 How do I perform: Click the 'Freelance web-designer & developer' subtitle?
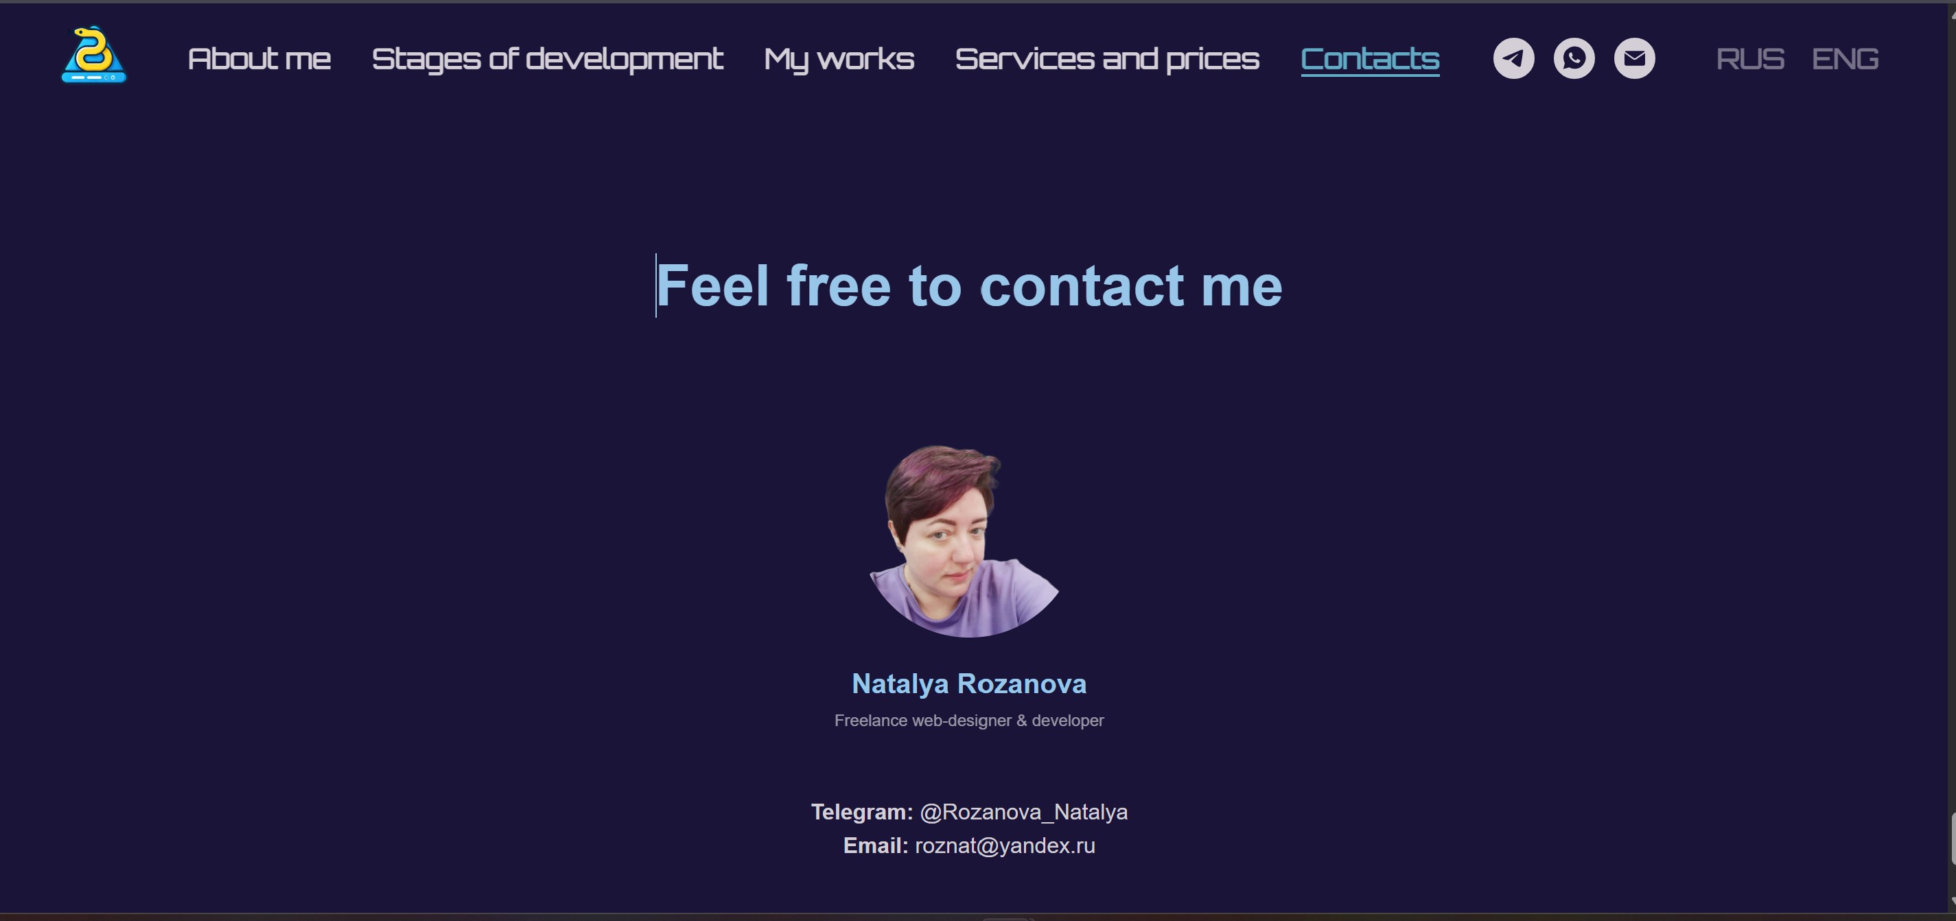pyautogui.click(x=969, y=721)
